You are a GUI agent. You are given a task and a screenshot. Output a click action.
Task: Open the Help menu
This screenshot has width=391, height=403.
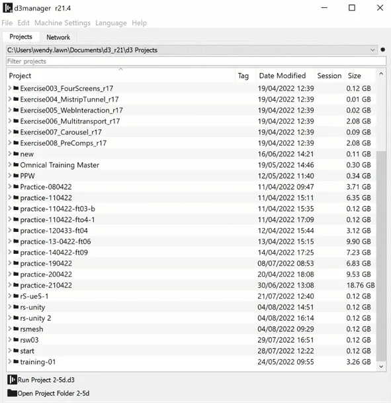click(x=140, y=23)
